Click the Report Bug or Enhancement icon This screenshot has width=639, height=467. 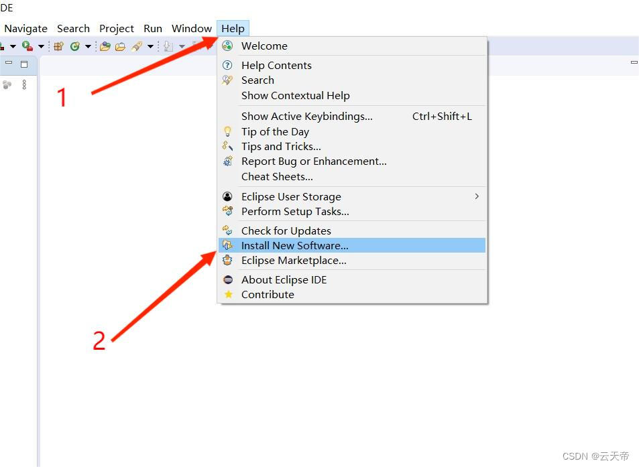point(227,161)
